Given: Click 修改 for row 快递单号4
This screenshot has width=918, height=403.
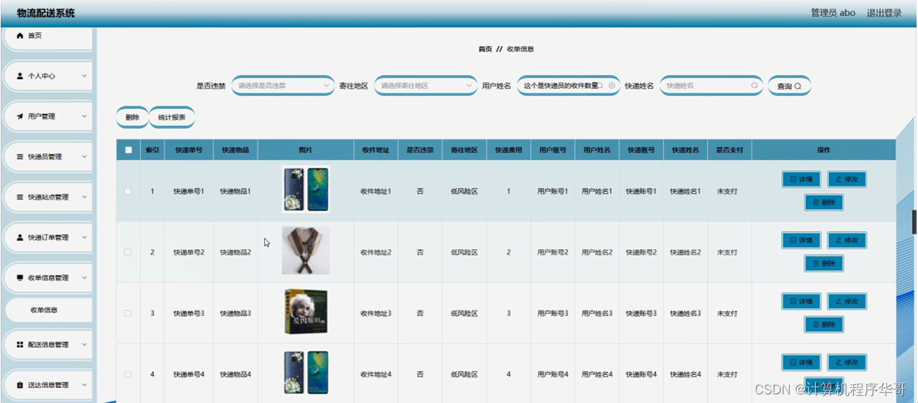Looking at the screenshot, I should [x=847, y=363].
